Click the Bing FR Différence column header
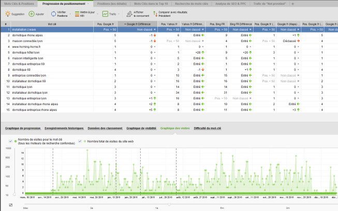The width and height of the screenshot is (338, 211). [241, 24]
